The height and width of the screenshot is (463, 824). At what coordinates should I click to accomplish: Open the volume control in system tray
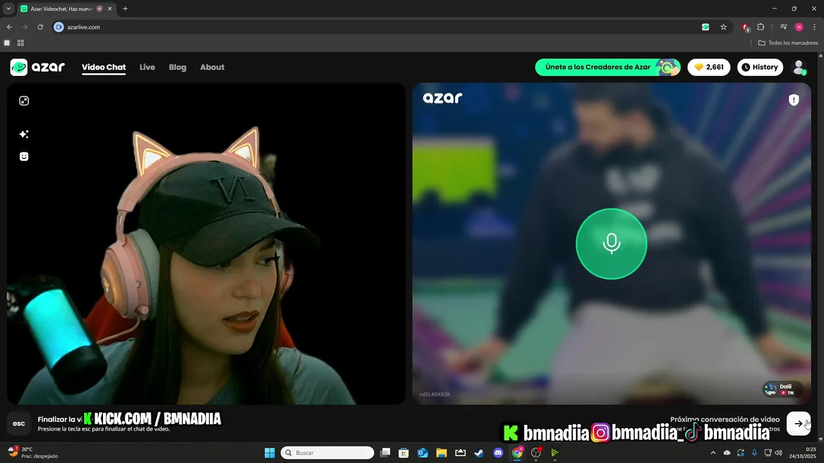click(x=778, y=453)
